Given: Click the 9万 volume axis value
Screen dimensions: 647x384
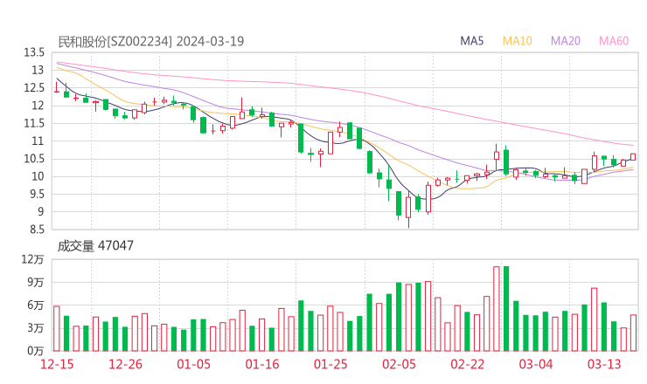Looking at the screenshot, I should (x=36, y=282).
